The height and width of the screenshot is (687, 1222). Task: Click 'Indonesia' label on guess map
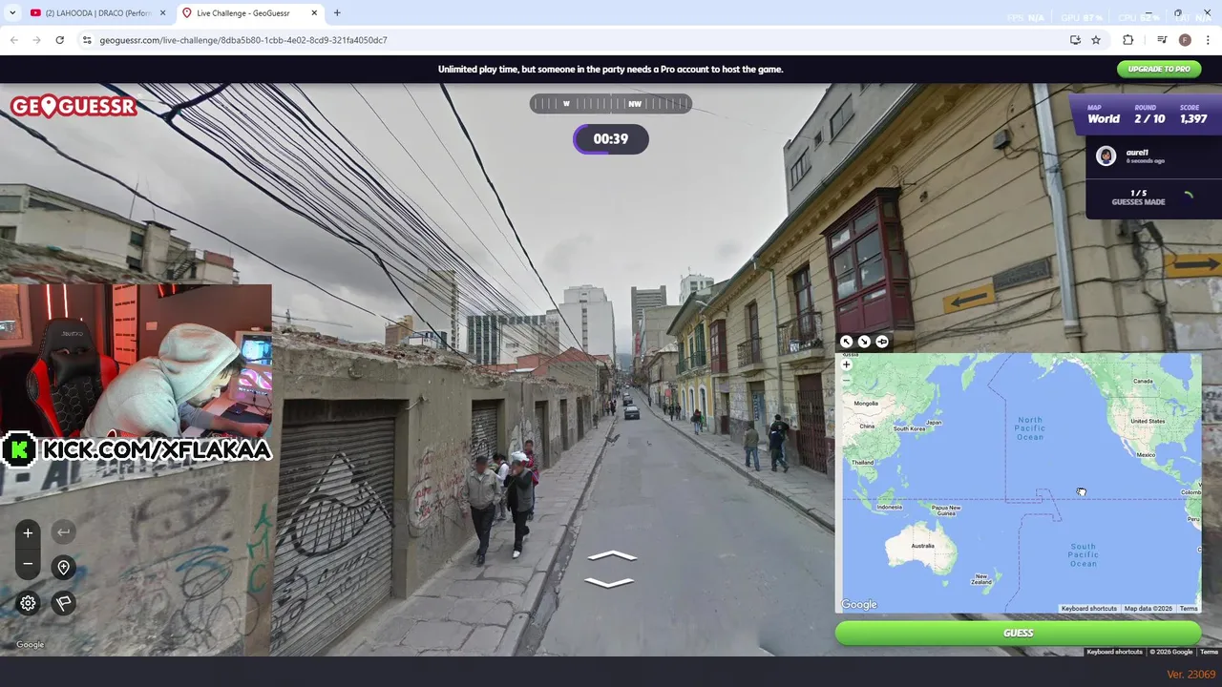[x=889, y=507]
